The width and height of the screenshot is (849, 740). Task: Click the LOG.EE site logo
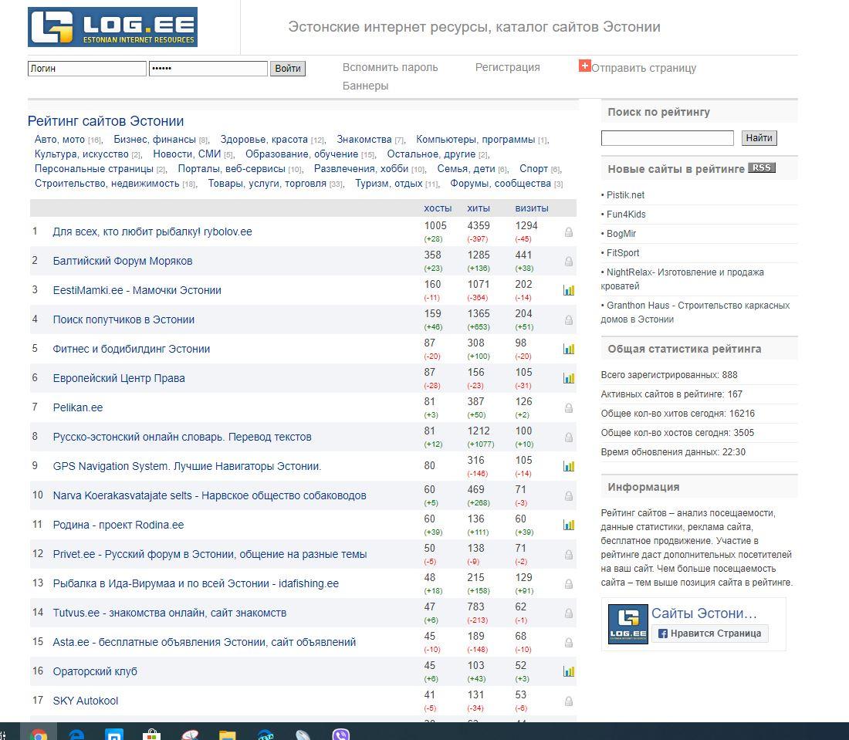(x=113, y=27)
